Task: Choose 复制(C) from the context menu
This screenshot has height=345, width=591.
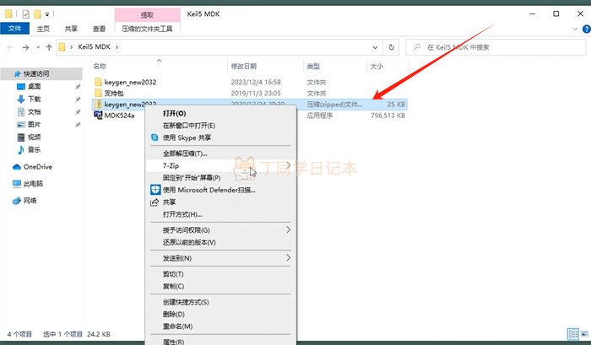Action: 173,286
